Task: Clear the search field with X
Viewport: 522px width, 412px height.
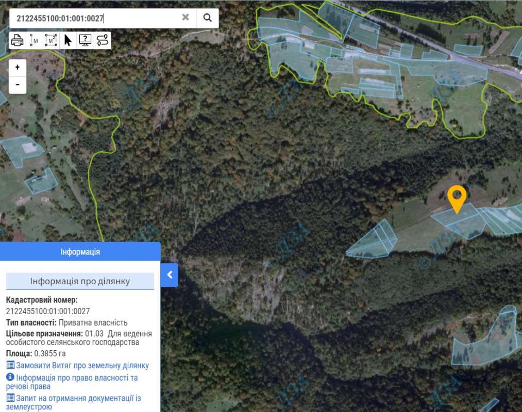Action: pyautogui.click(x=186, y=18)
